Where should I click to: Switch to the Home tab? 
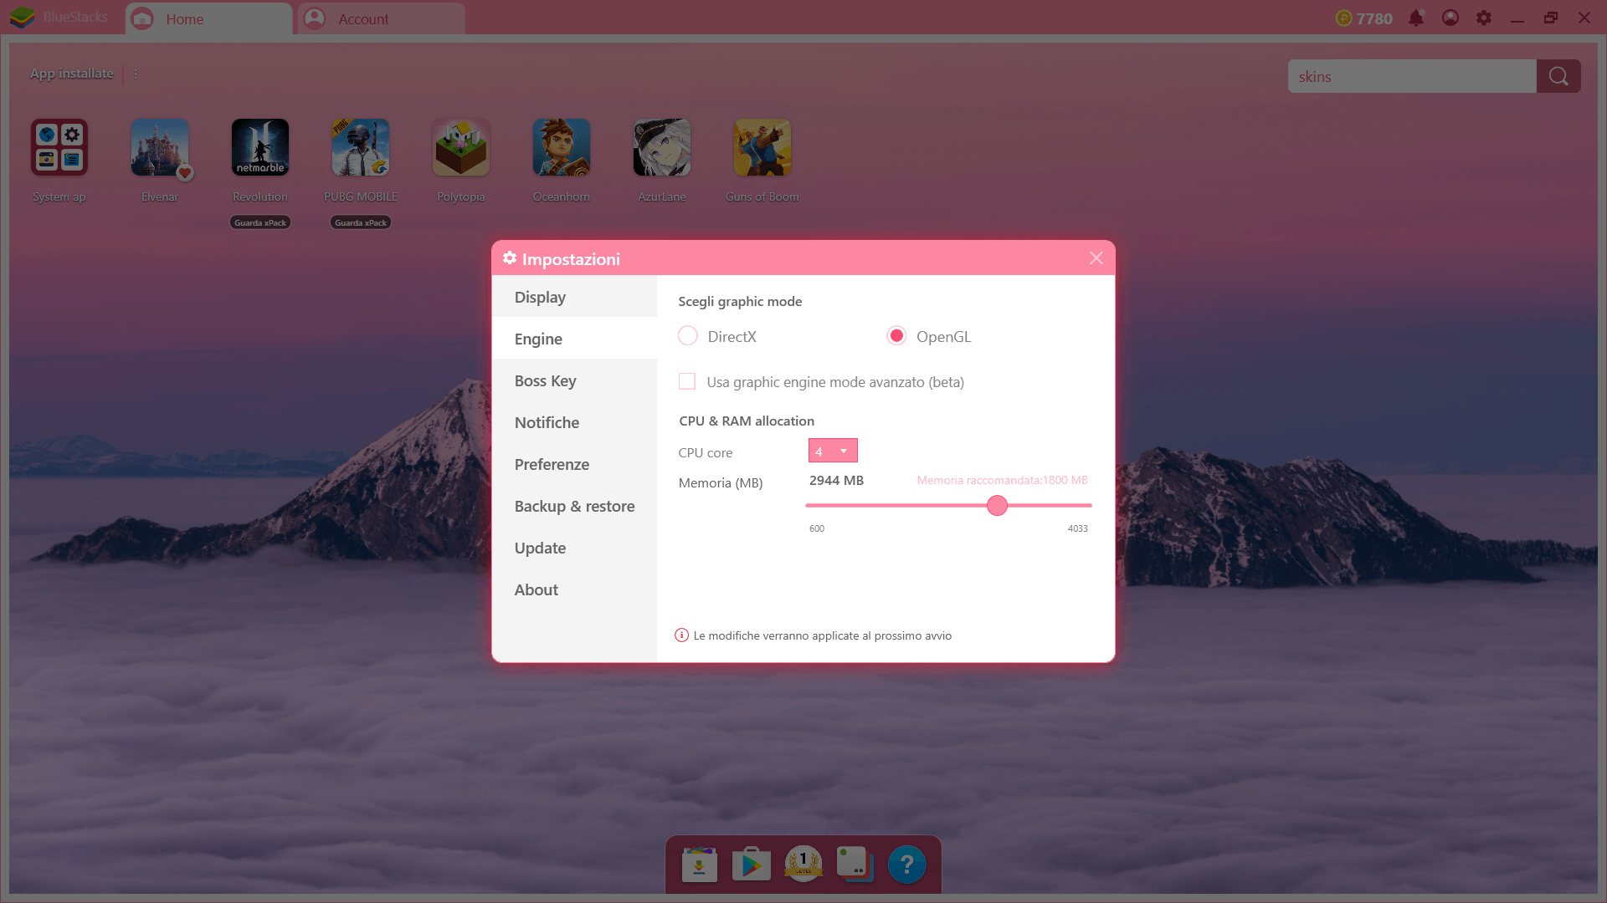208,18
